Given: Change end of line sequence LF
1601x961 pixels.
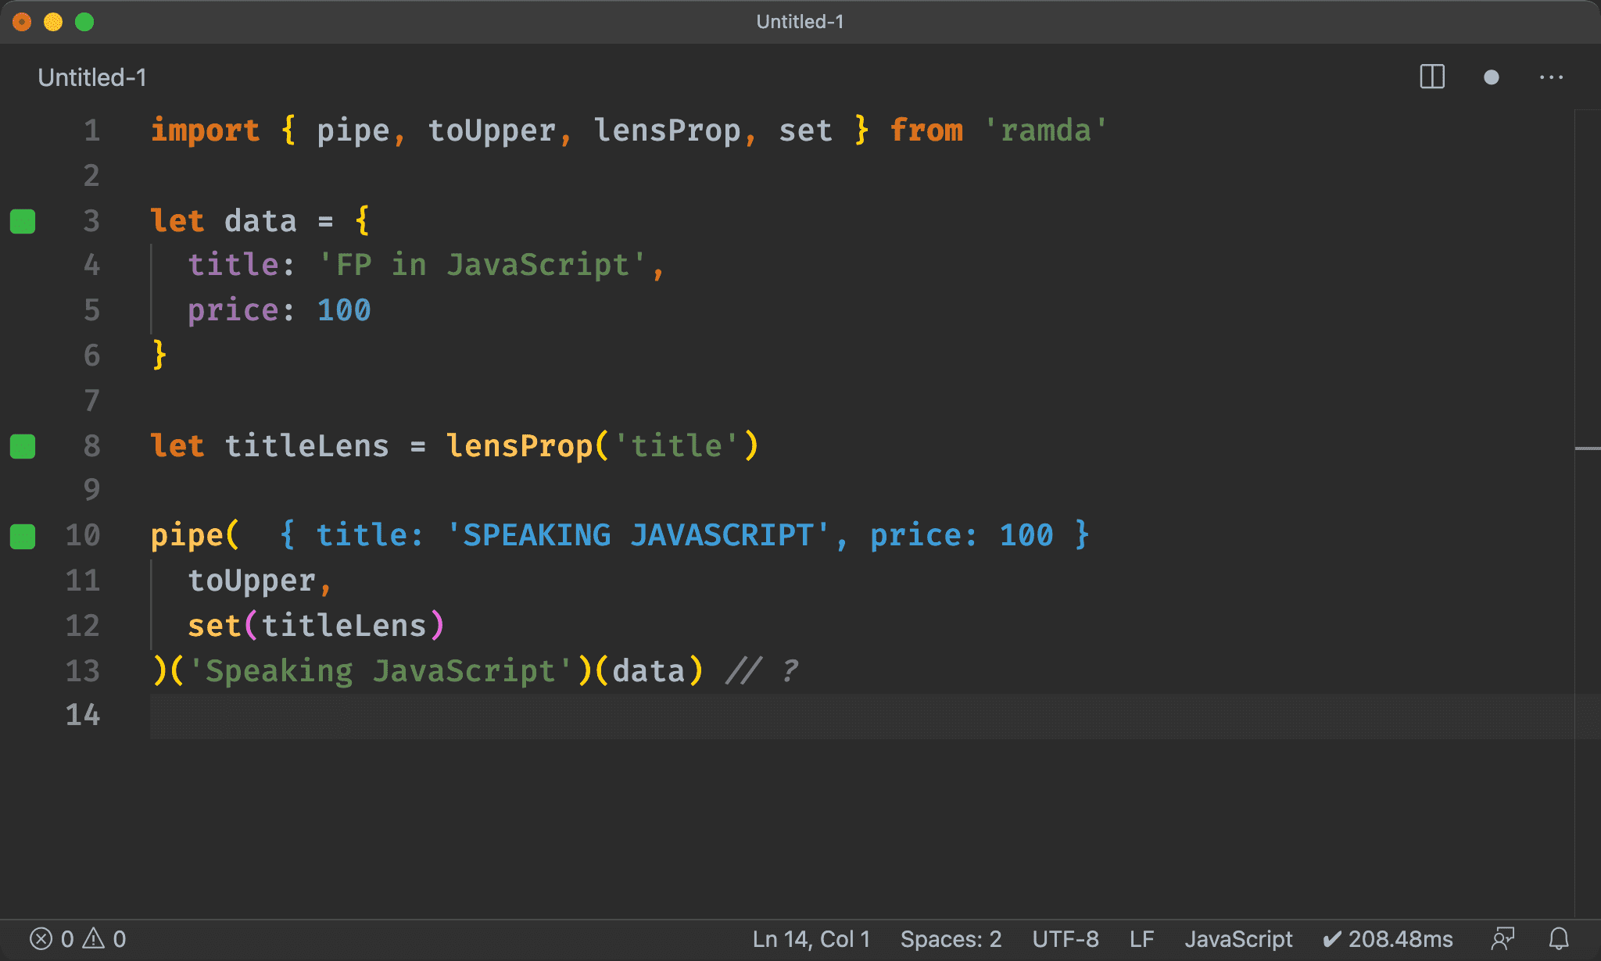Looking at the screenshot, I should pyautogui.click(x=1141, y=938).
